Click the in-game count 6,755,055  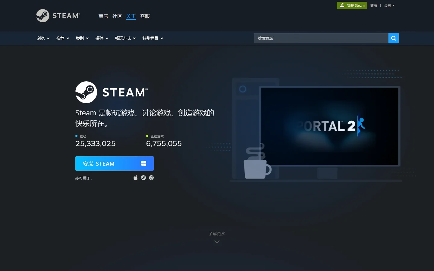coord(164,144)
